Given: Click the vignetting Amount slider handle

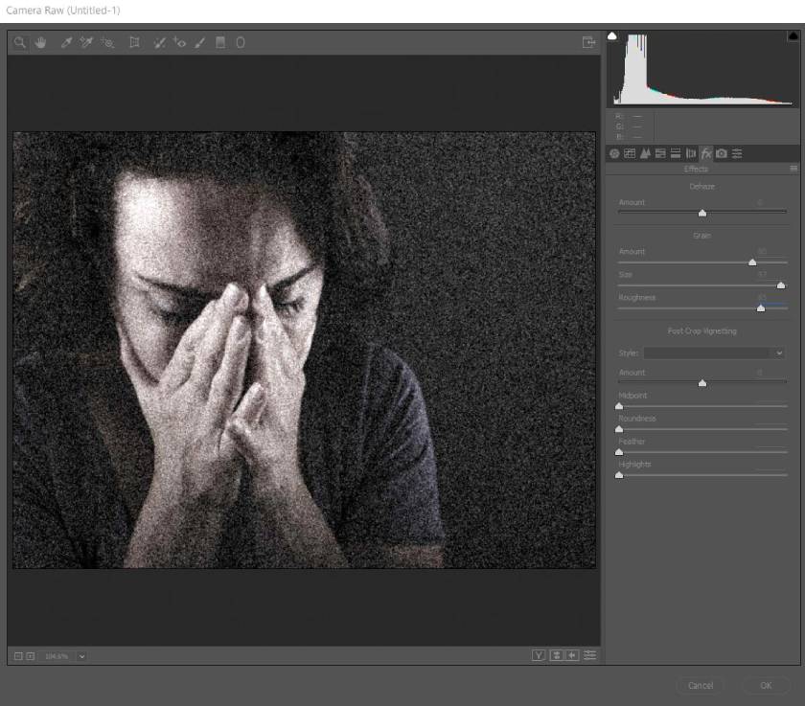Looking at the screenshot, I should 702,383.
